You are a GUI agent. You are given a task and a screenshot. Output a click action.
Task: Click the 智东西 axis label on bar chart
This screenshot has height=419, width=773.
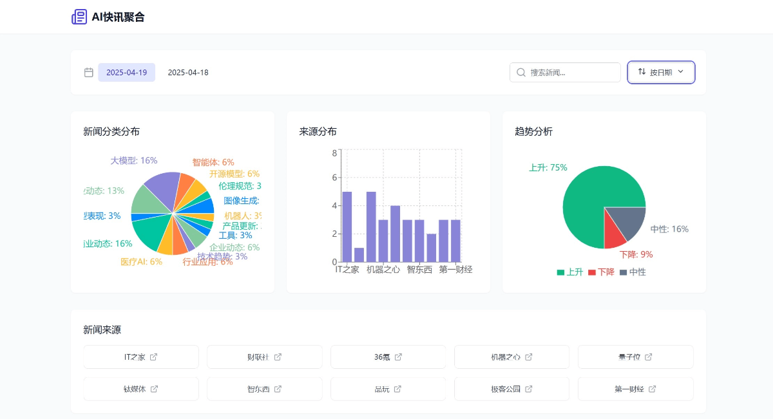point(419,270)
